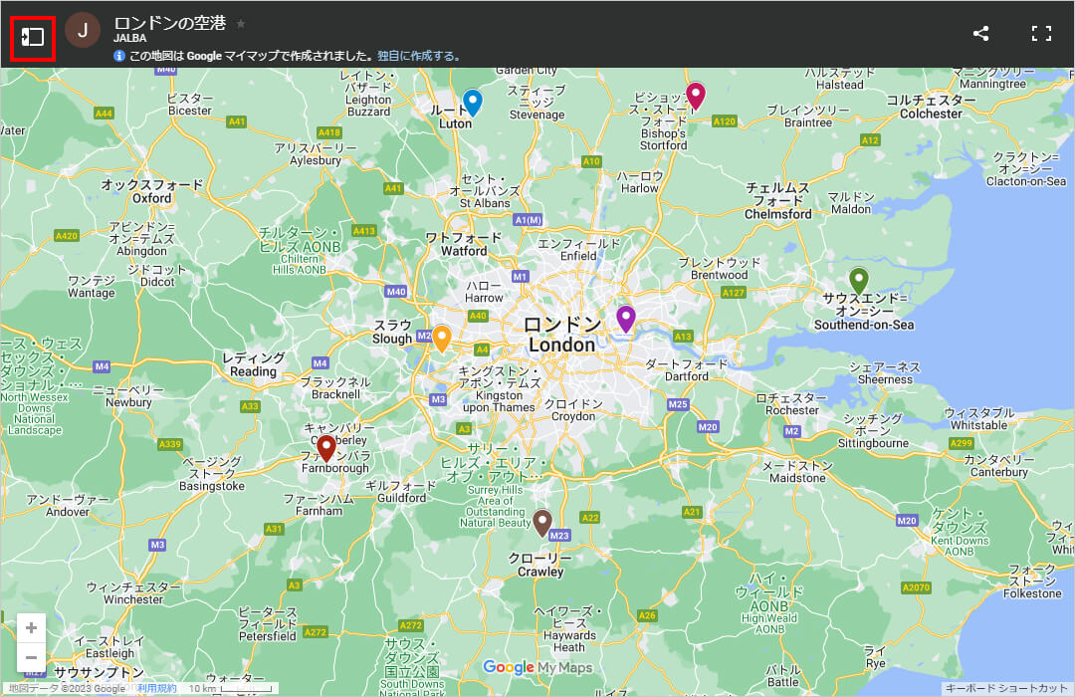This screenshot has width=1075, height=697.
Task: Select the green pin at Southend-on-Sea
Action: point(858,280)
